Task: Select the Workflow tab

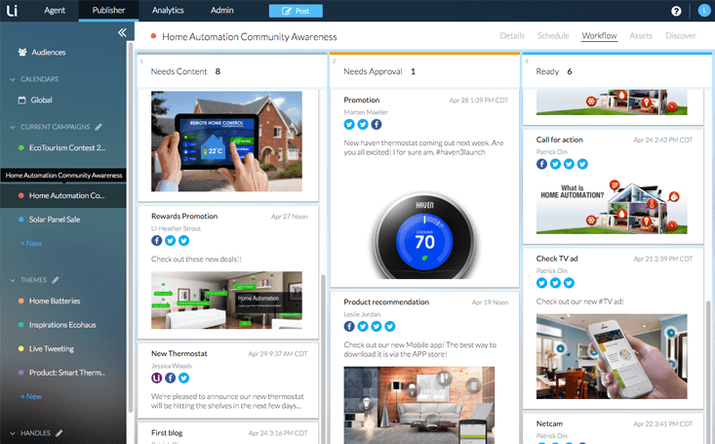Action: click(599, 35)
